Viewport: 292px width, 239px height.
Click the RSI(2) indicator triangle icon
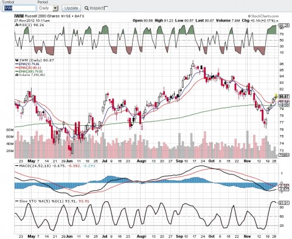(17, 25)
